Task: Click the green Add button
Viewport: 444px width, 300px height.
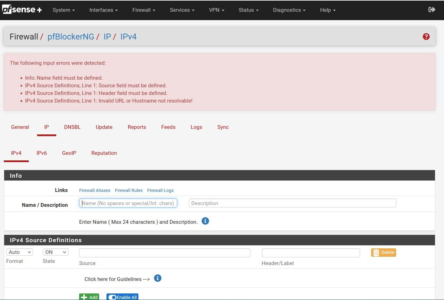Action: click(89, 297)
